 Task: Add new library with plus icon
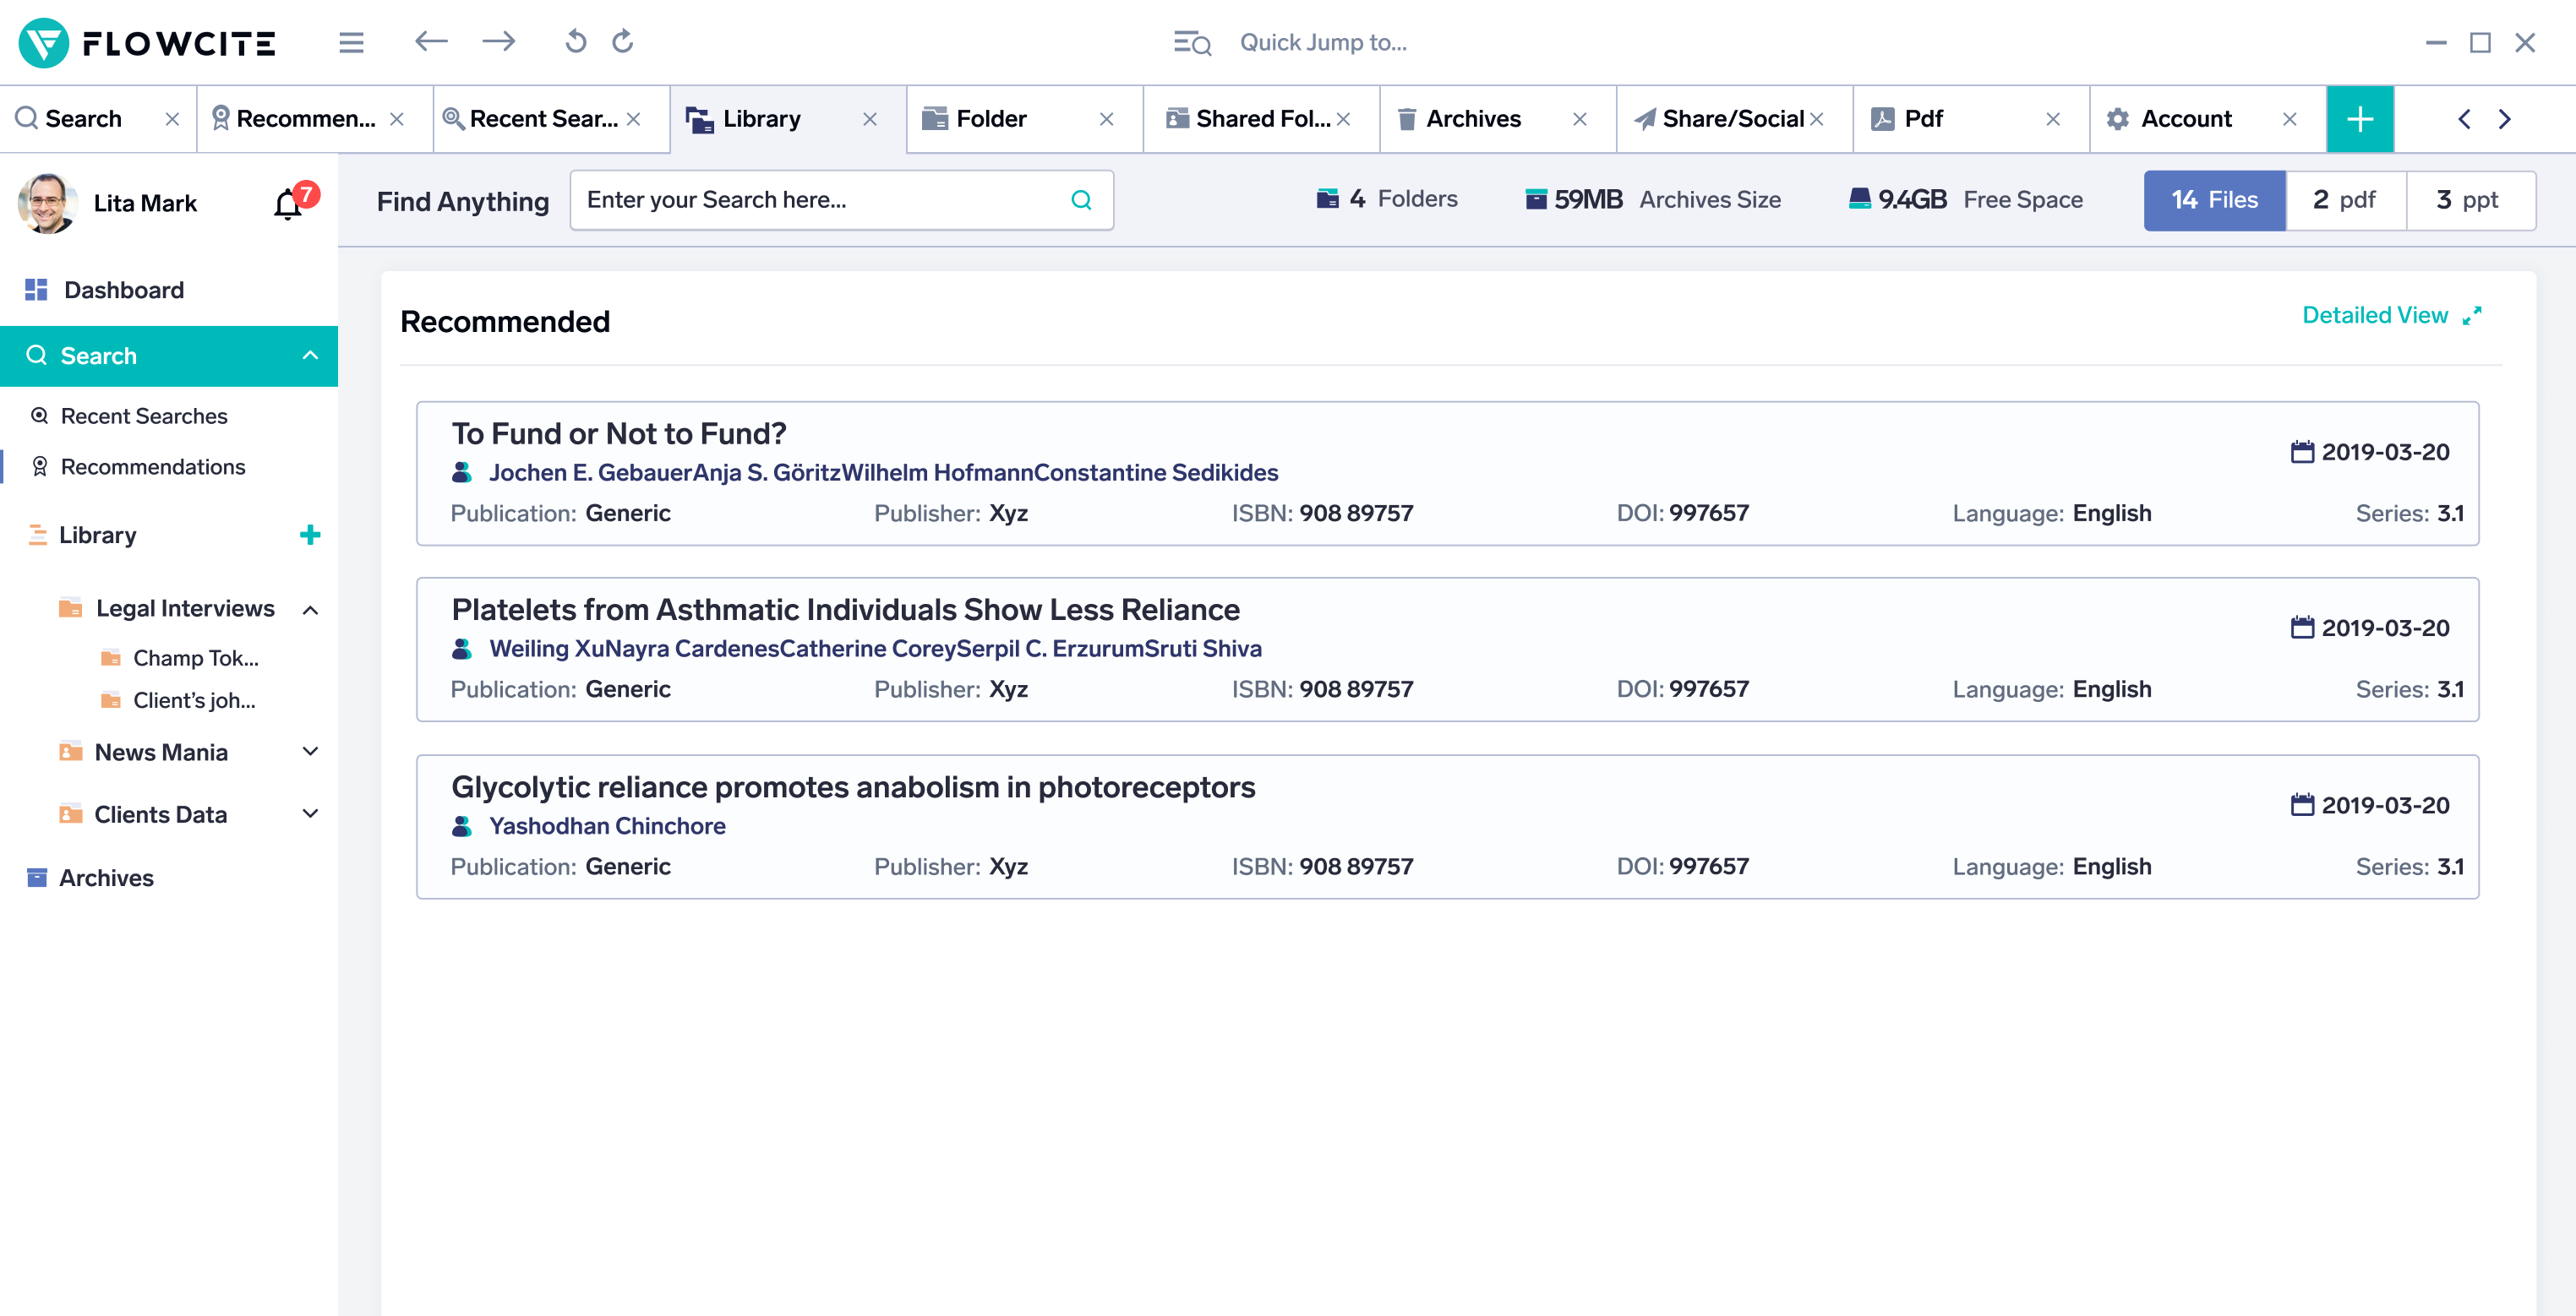(310, 535)
